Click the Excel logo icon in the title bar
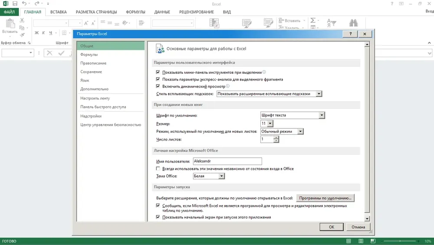 coord(6,3)
